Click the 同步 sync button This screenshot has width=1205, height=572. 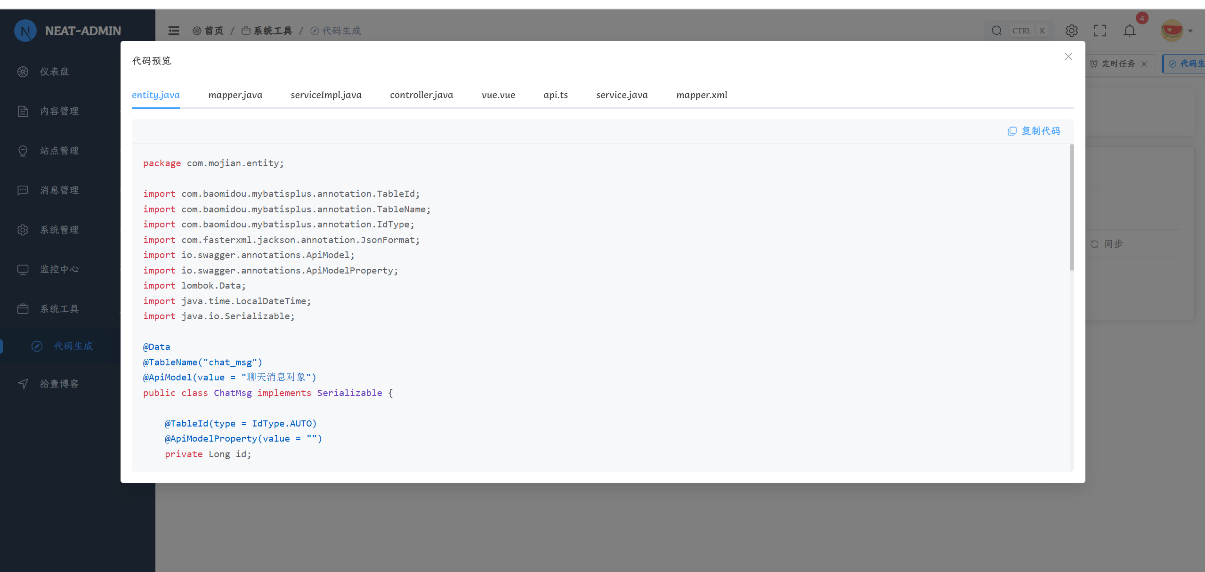point(1107,244)
